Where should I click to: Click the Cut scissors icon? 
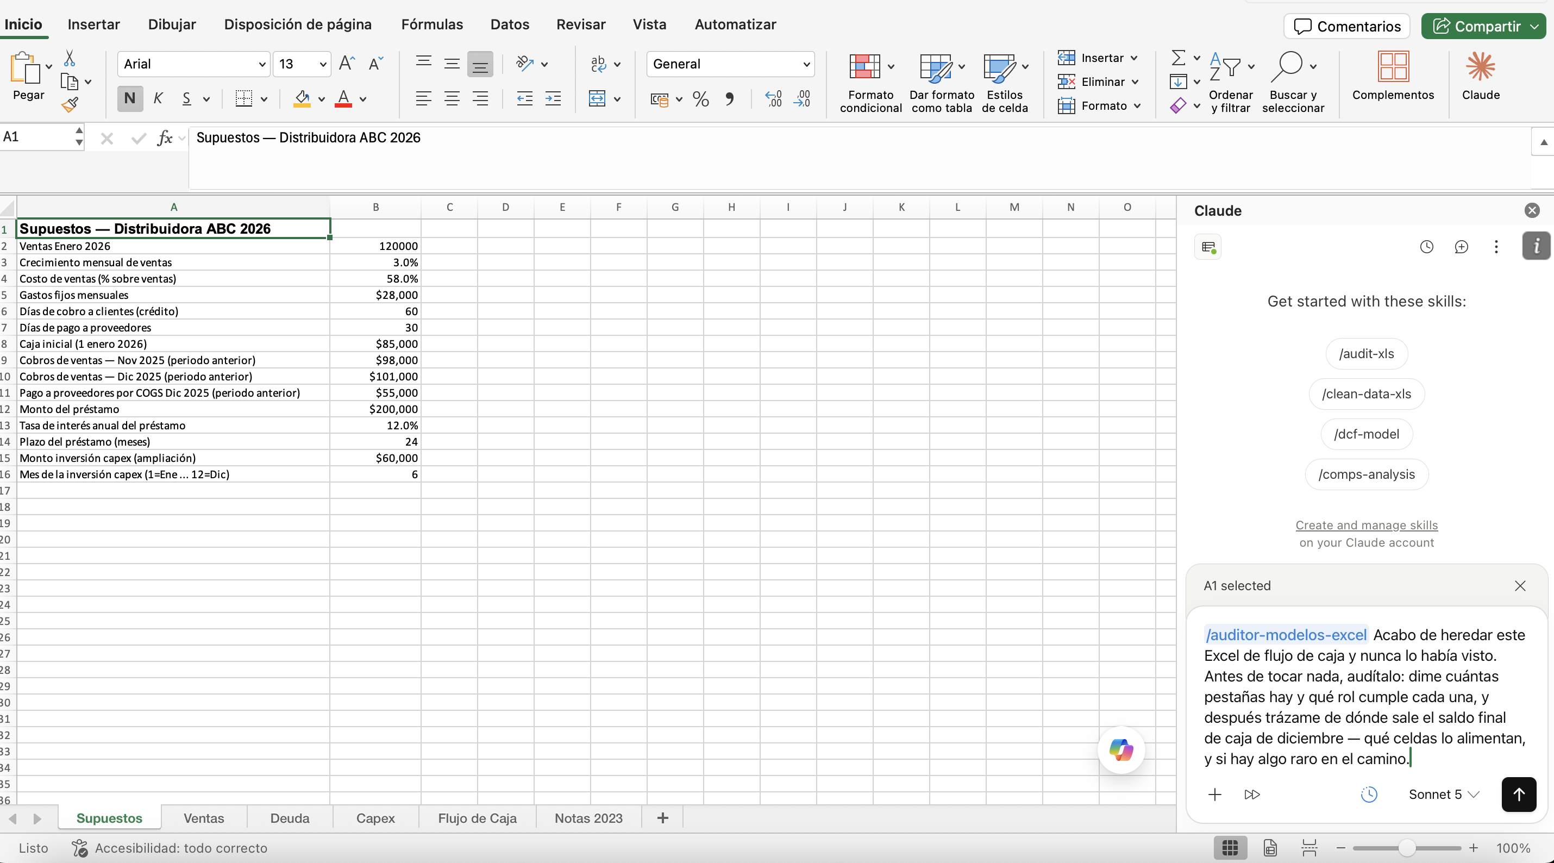(x=70, y=59)
